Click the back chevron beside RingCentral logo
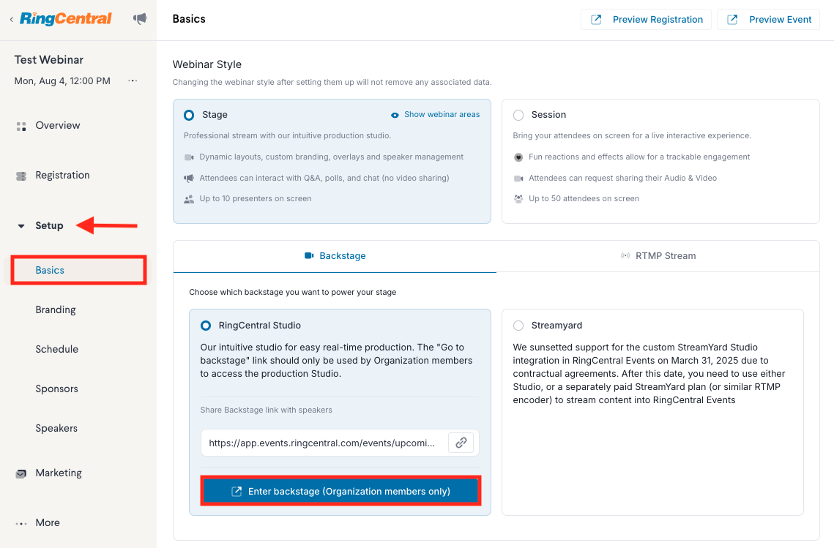The width and height of the screenshot is (834, 548). 11,19
